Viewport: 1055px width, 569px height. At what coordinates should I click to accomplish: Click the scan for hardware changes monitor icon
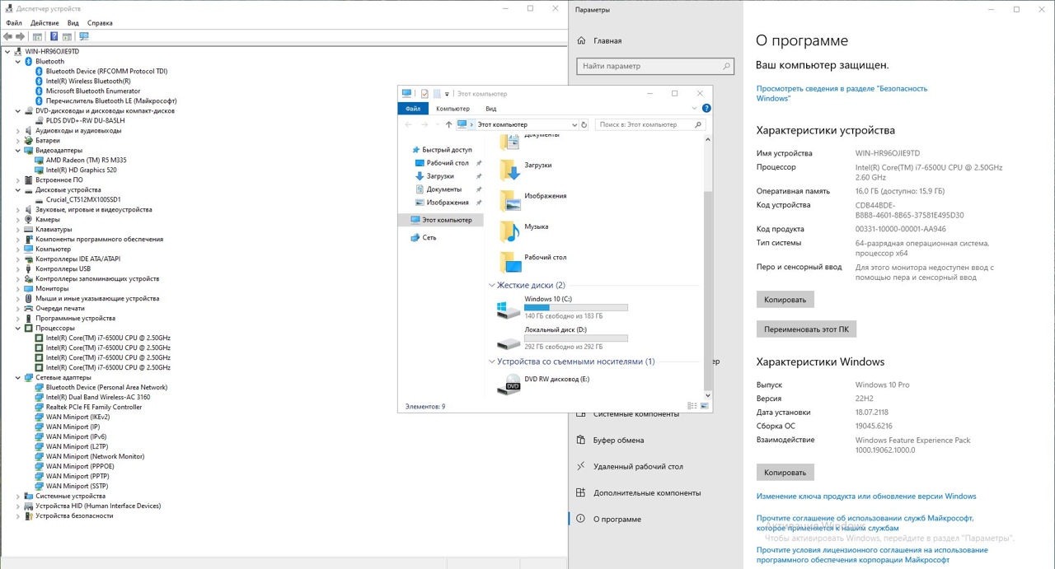[x=83, y=36]
